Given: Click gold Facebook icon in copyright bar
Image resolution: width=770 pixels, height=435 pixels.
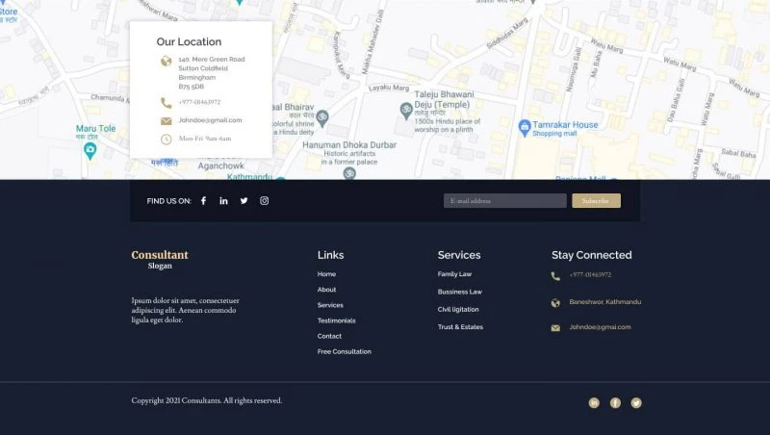Looking at the screenshot, I should 615,403.
